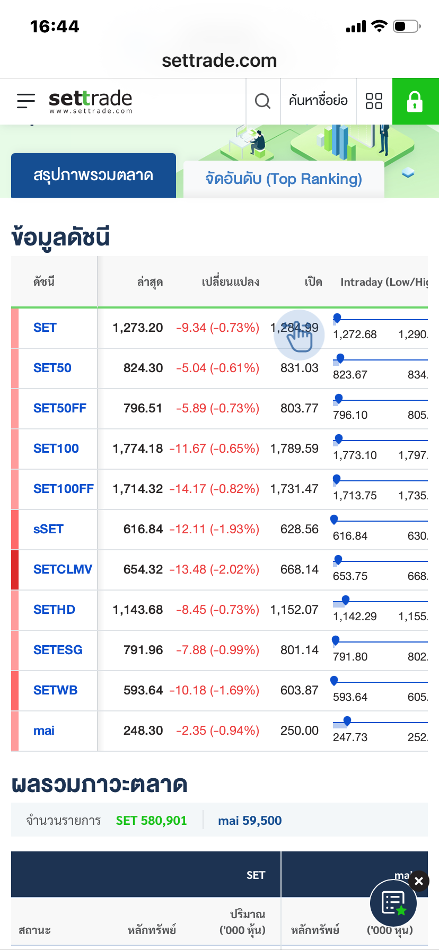Screen dimensions: 439x950
Task: Switch to สรุปภาพรวมตลาด tab
Action: pos(93,175)
